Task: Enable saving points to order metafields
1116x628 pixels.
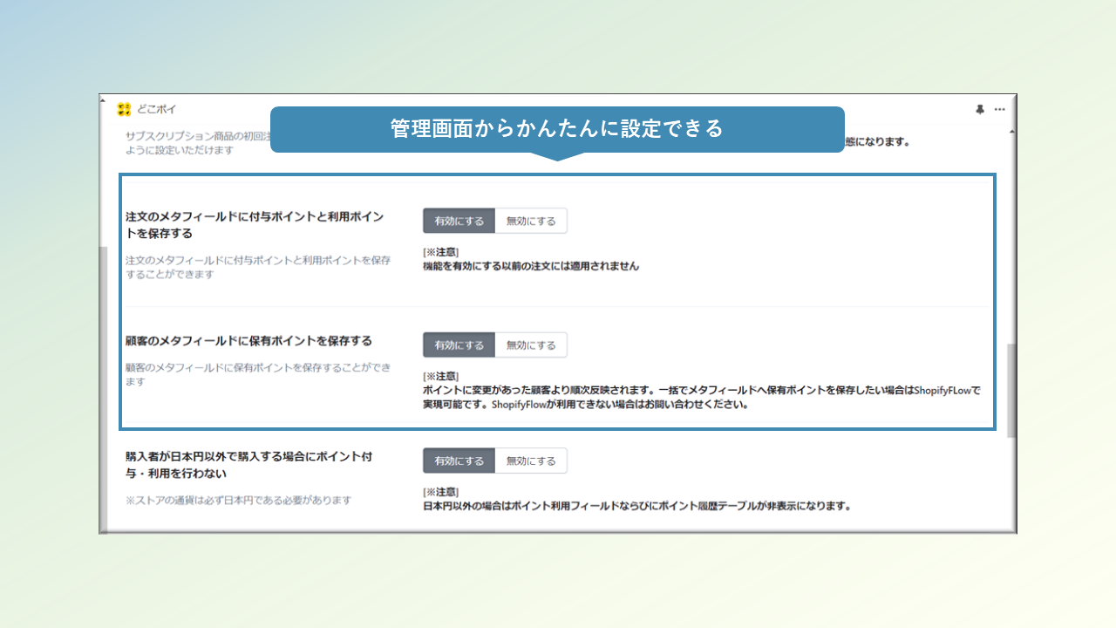Action: click(459, 221)
